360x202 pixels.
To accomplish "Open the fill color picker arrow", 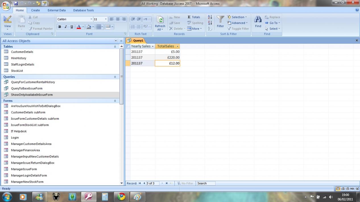I will click(93, 27).
